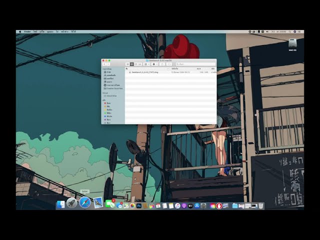Screen dimensions: 320x240
Task: Click the Edit Tags button in Finder toolbar
Action: 169,64
